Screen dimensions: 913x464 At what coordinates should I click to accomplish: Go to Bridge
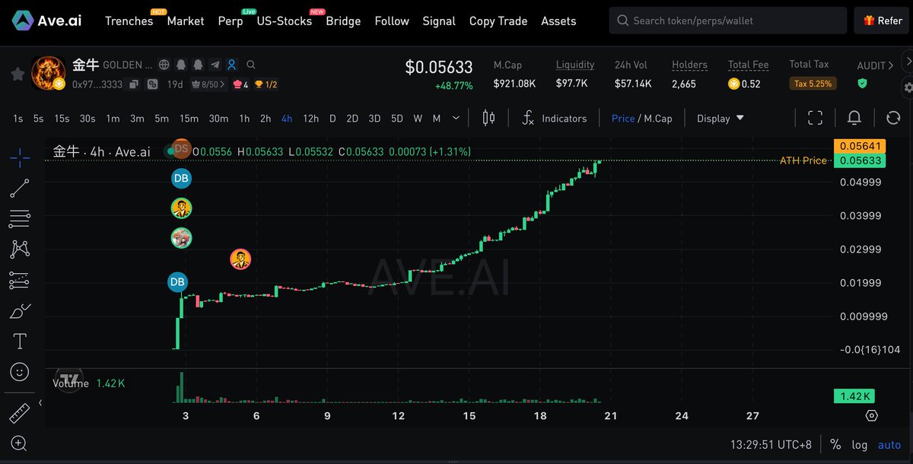[343, 21]
